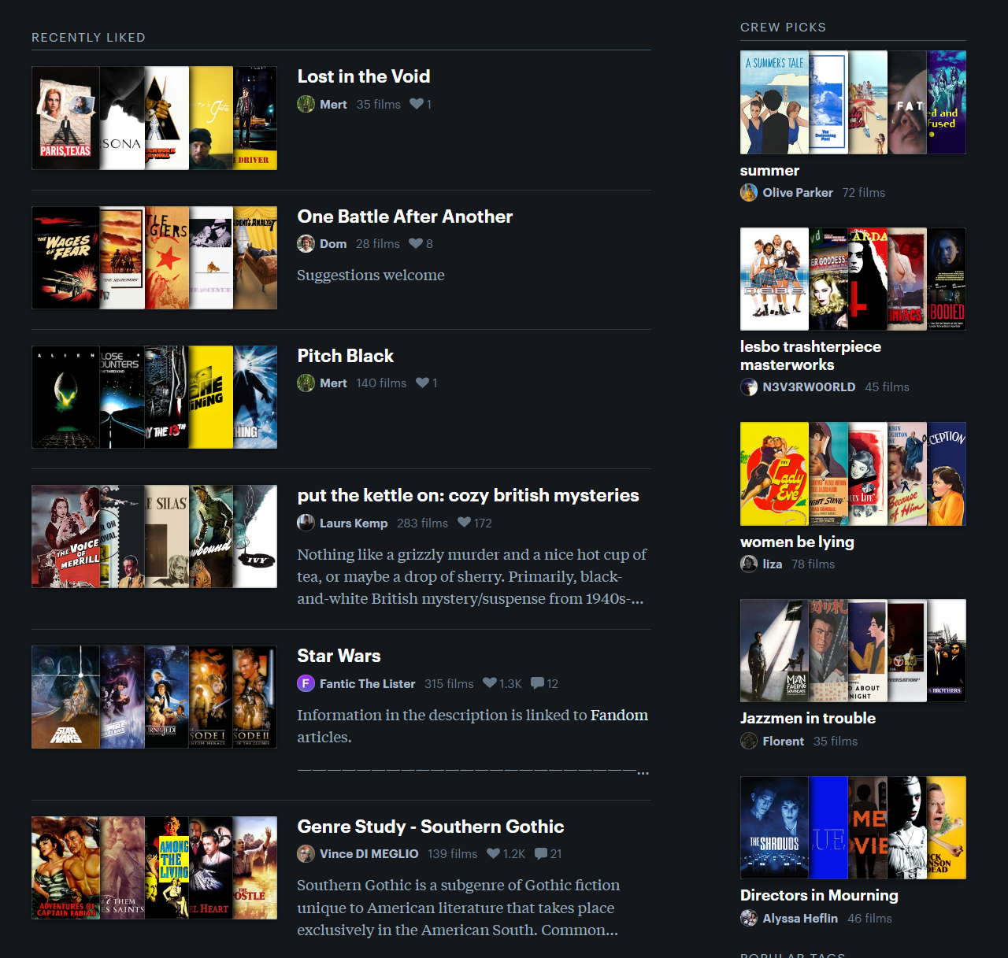Viewport: 1008px width, 958px height.
Task: Visit Florent's profile via the username
Action: pyautogui.click(x=784, y=741)
